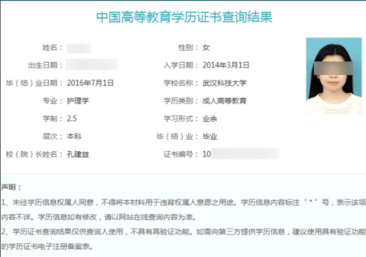Screen dimensions: 366x257
Task: Click the blurred name field value
Action: coord(79,47)
